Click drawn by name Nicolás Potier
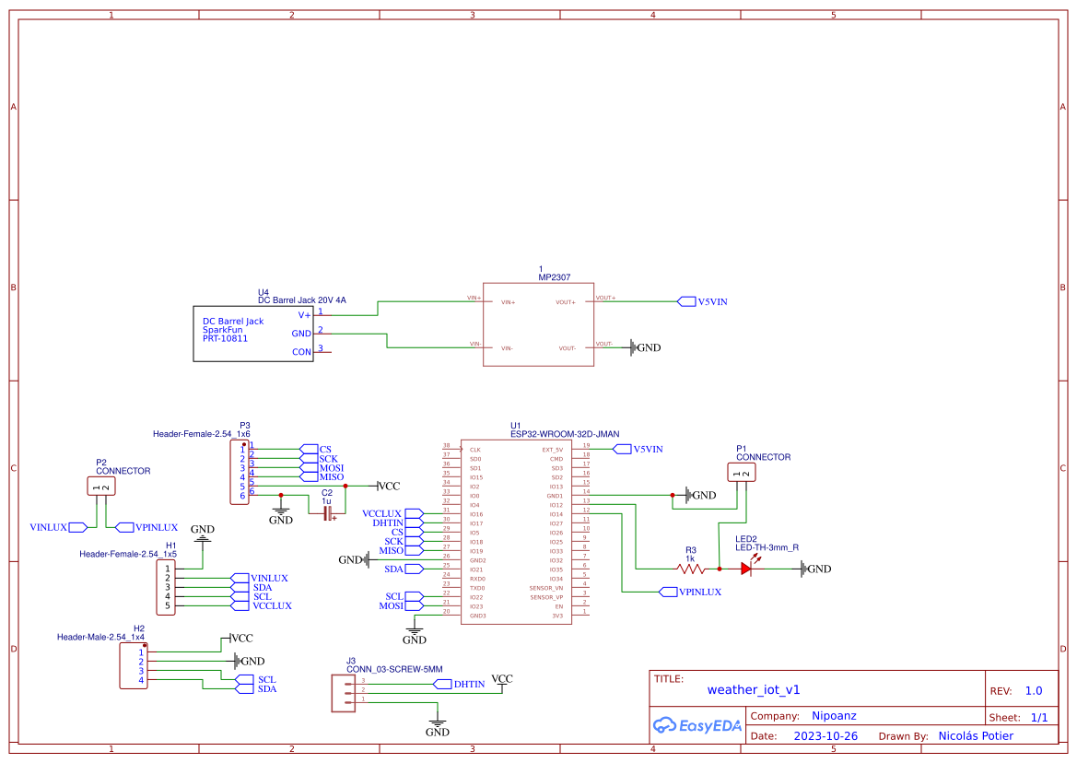The height and width of the screenshot is (763, 1077). (976, 735)
